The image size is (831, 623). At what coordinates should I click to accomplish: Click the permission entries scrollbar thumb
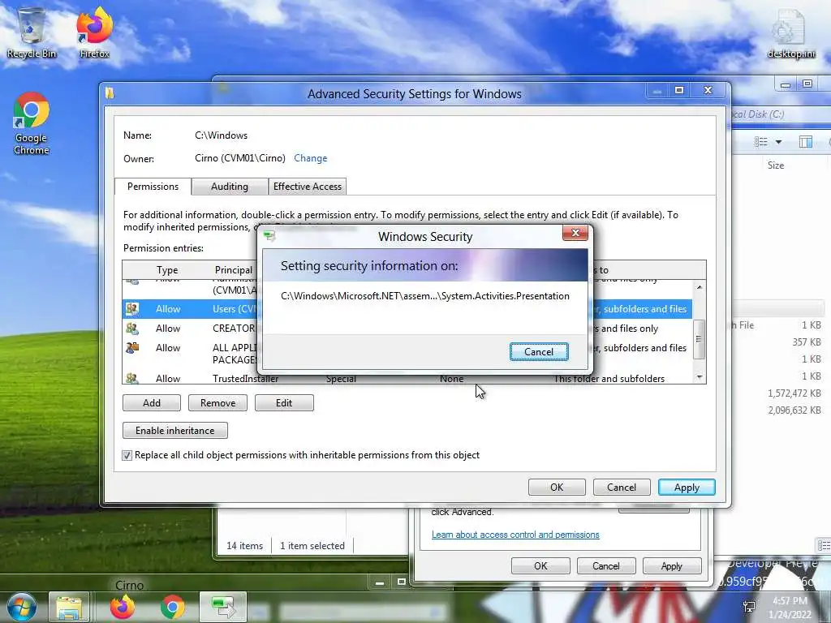click(x=700, y=339)
